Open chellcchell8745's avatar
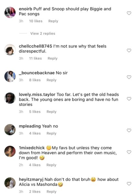 coord(10,49)
